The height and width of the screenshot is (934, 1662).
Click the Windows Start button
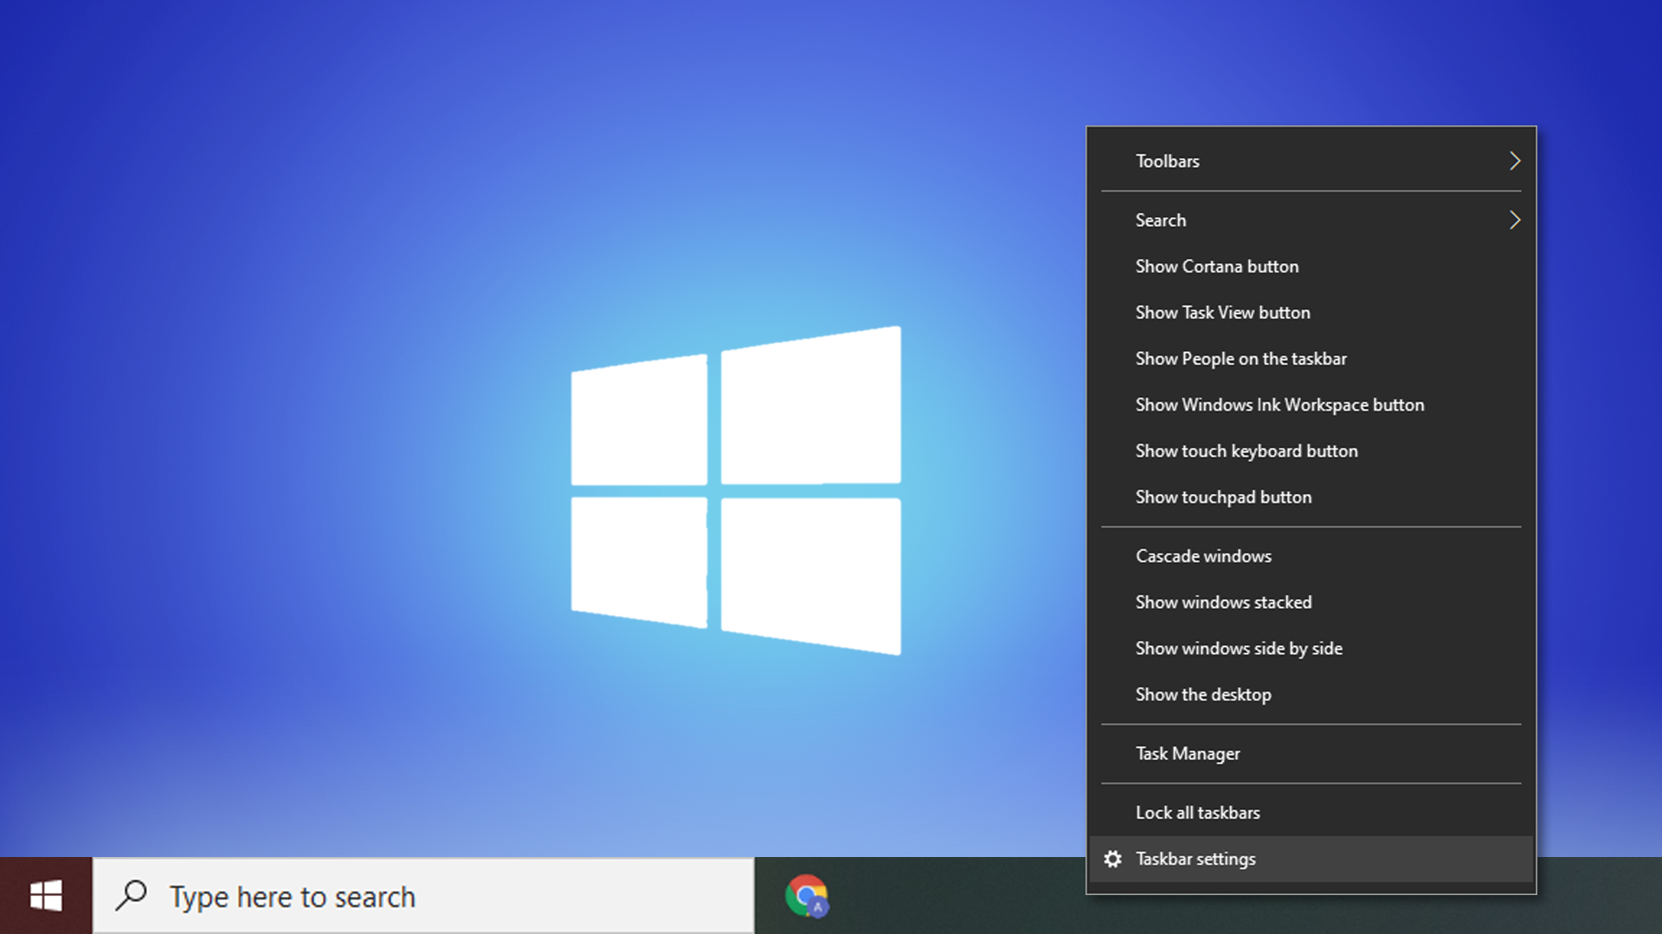pos(46,898)
